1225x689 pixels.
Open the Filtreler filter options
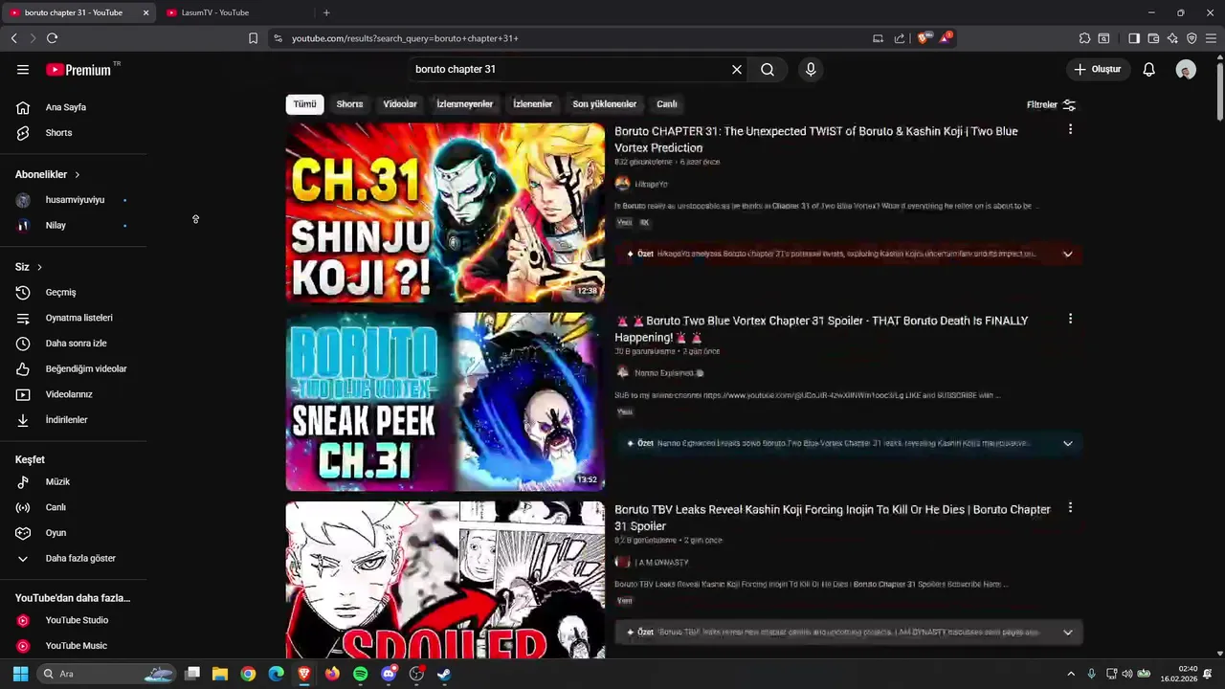(1051, 104)
